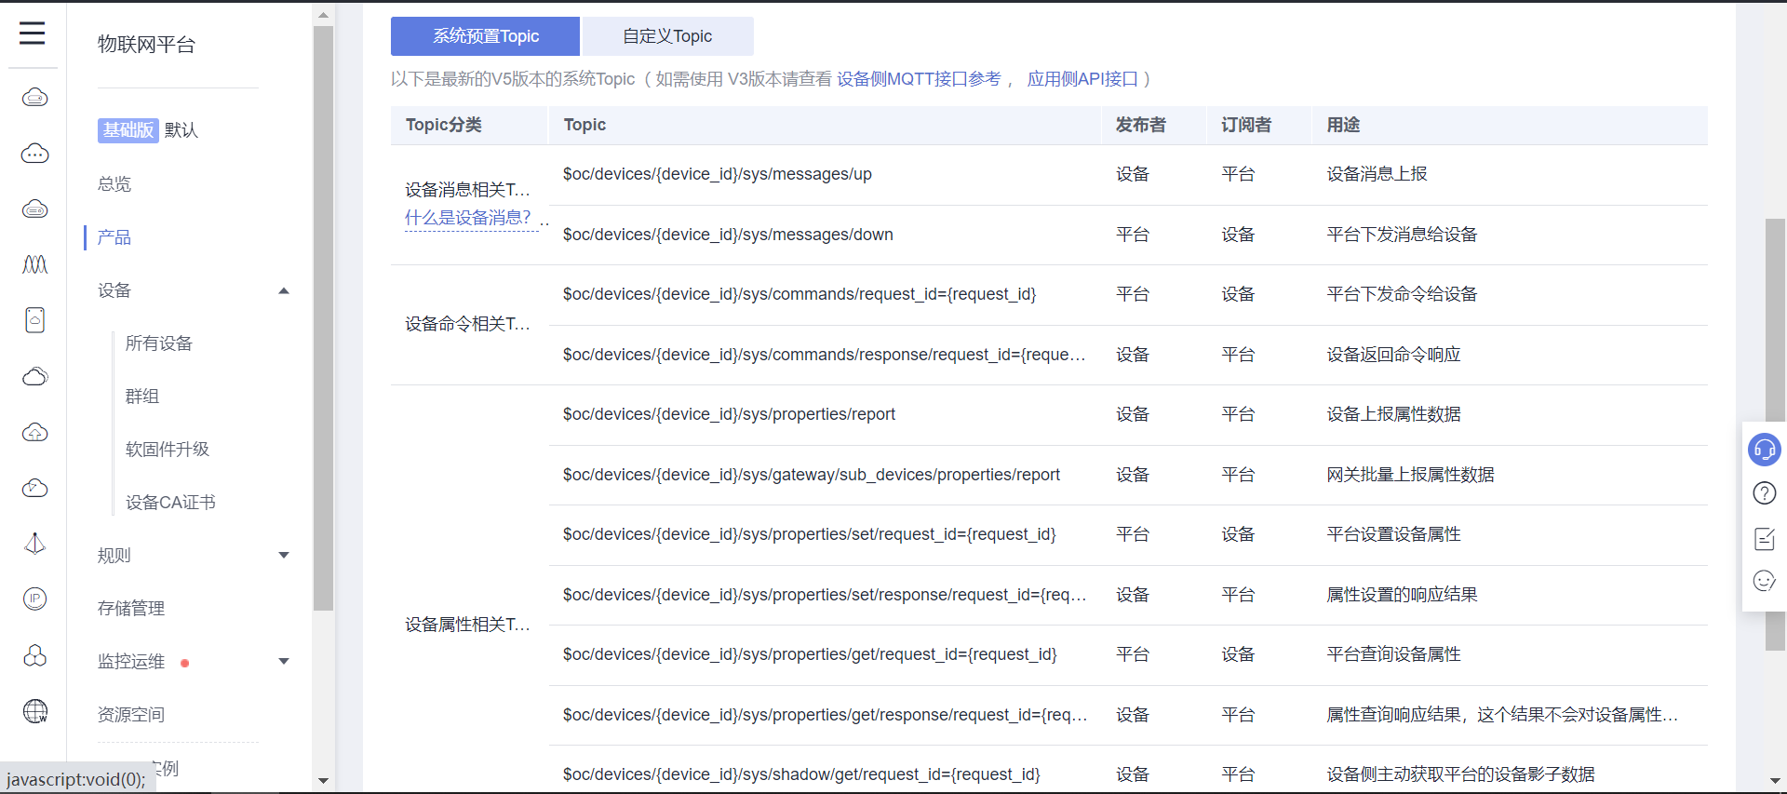Click the 设备命令相关T... category cell

click(467, 324)
